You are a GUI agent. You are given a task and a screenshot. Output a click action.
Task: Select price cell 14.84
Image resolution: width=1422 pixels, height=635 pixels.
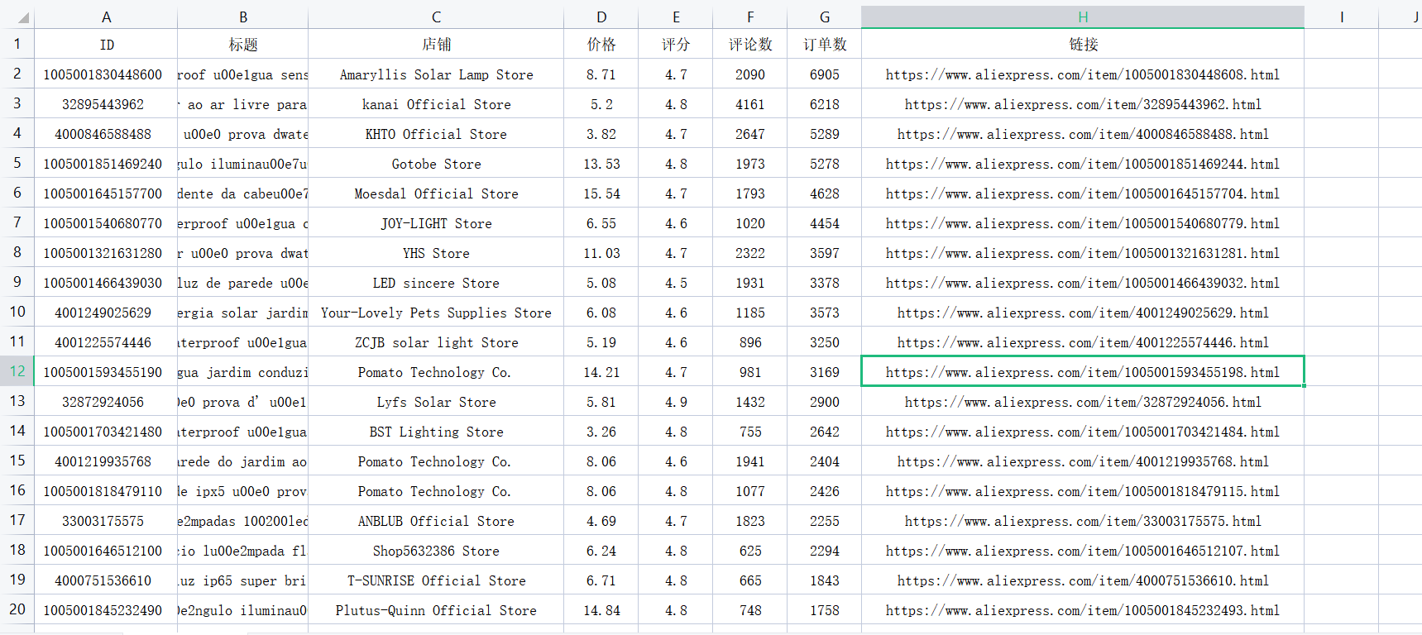(x=601, y=609)
